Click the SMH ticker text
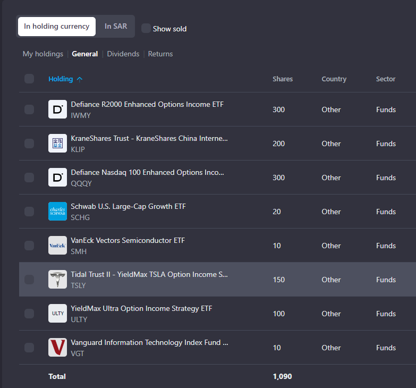The width and height of the screenshot is (416, 388). [79, 251]
